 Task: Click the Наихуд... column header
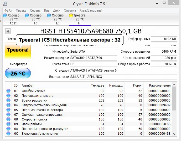[115, 85]
